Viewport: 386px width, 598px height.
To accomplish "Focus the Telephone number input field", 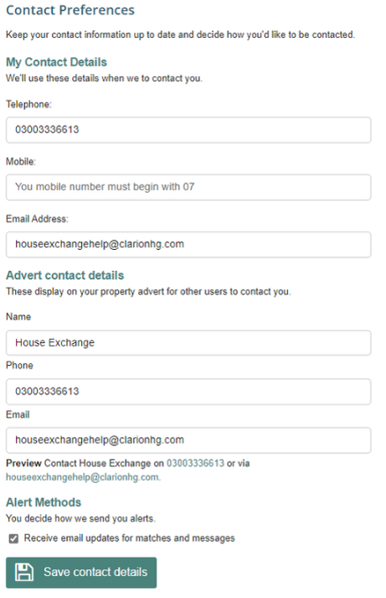I will pos(188,130).
